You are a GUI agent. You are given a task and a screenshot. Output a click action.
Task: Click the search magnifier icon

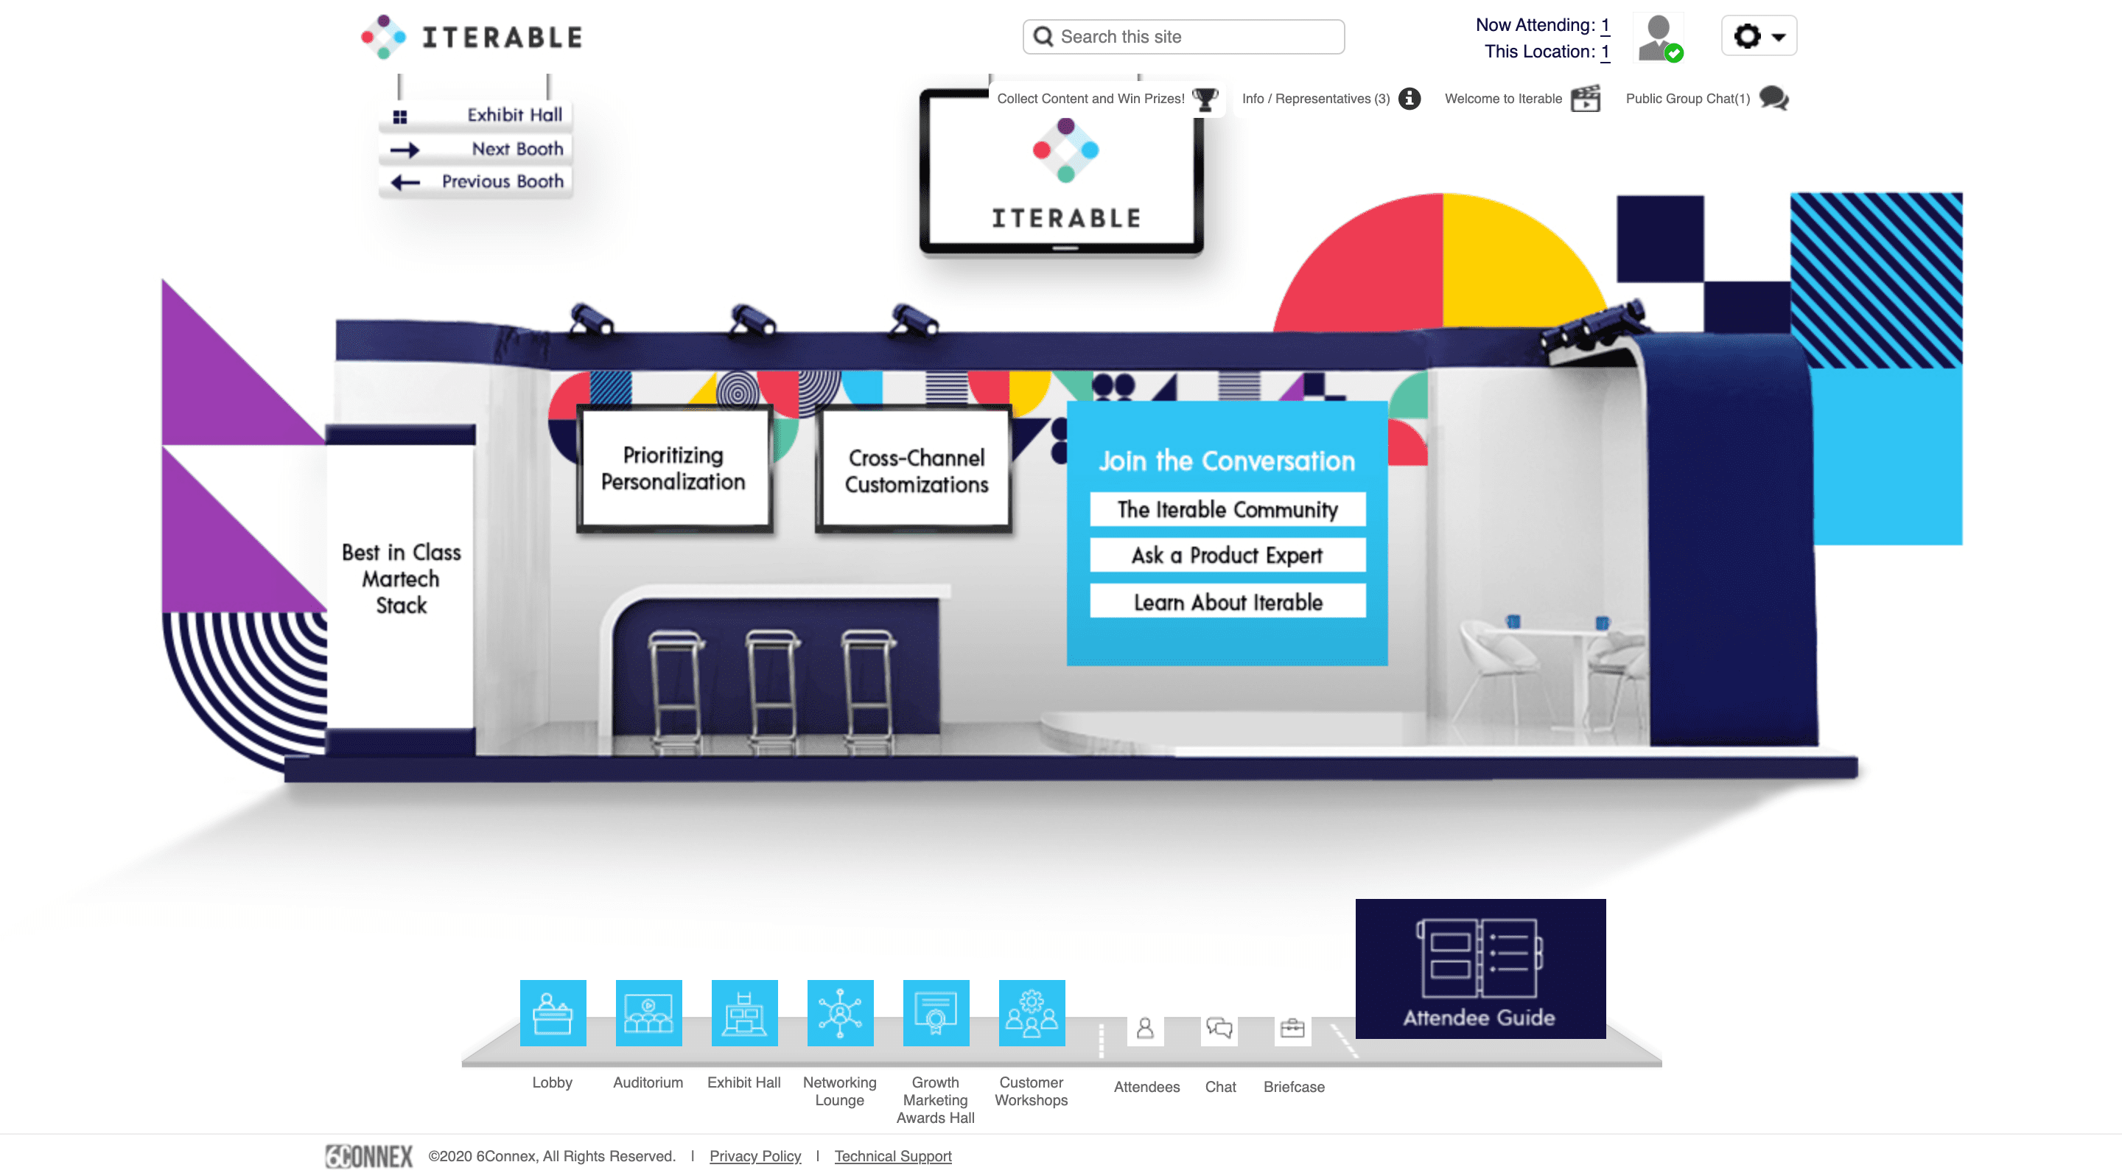1043,36
